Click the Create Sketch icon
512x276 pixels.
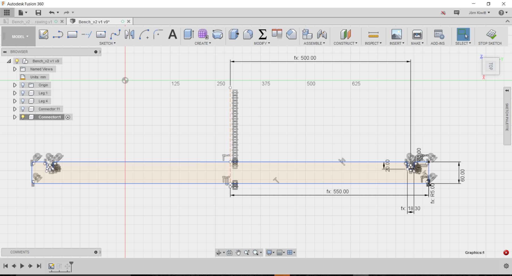click(x=43, y=34)
